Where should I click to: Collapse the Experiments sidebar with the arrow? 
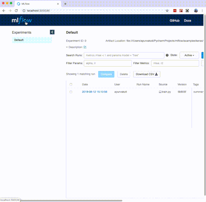[52, 32]
